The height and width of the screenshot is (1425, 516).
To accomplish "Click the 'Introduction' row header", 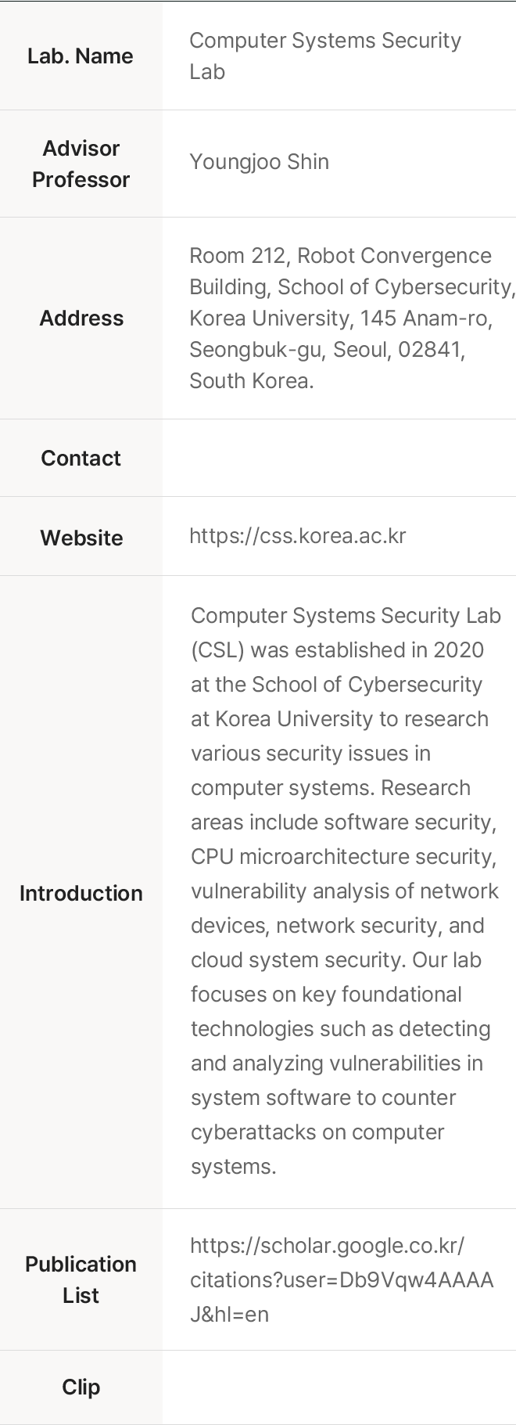I will click(x=81, y=893).
